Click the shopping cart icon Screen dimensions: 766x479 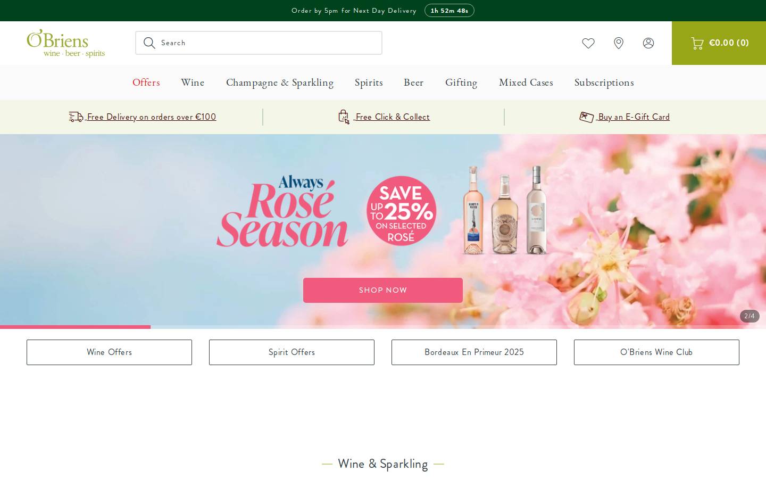(x=697, y=43)
